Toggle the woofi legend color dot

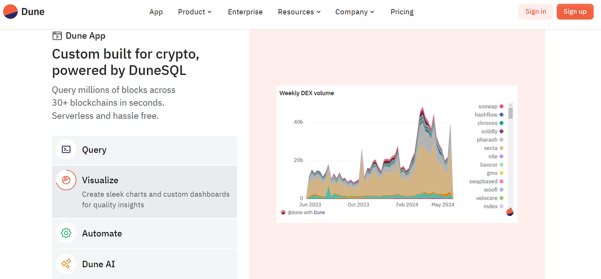coord(501,190)
